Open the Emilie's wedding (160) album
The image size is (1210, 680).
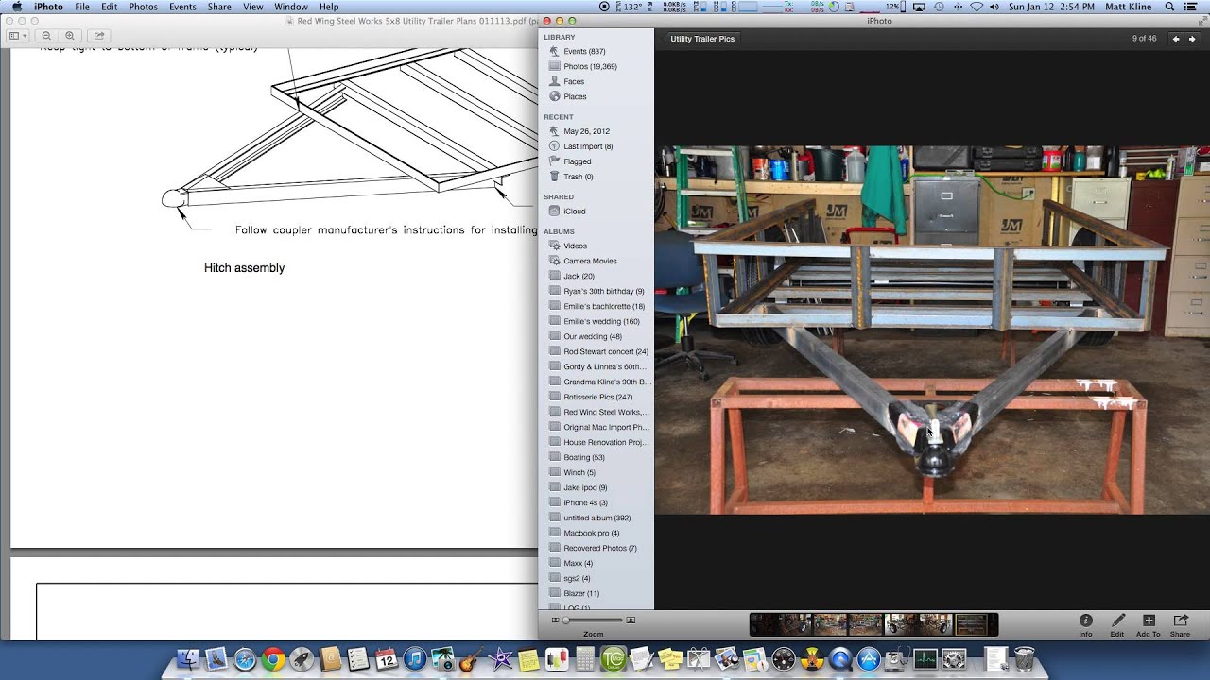(x=603, y=321)
